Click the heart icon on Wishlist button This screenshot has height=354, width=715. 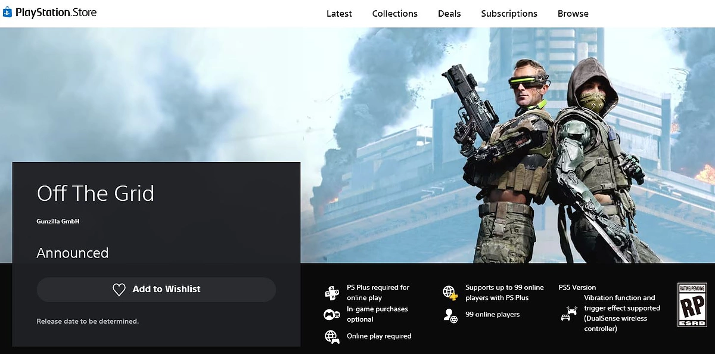pyautogui.click(x=119, y=290)
